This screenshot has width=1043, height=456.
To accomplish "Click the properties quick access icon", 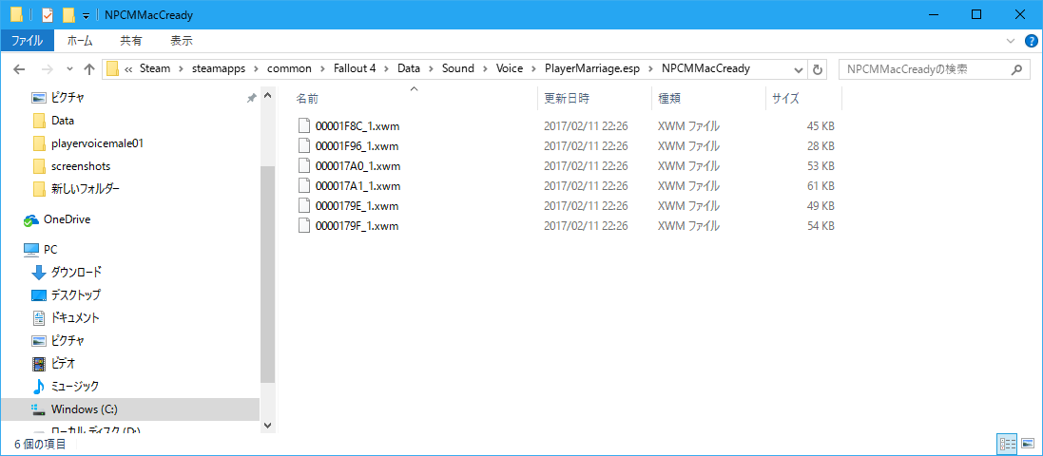I will 48,14.
